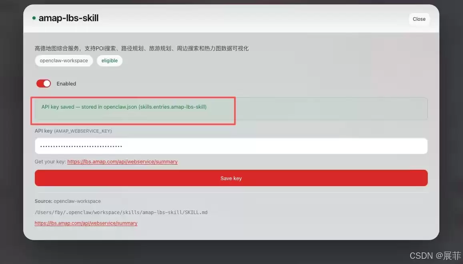Click the 'Source: openclaw-workspace' text

[68, 201]
